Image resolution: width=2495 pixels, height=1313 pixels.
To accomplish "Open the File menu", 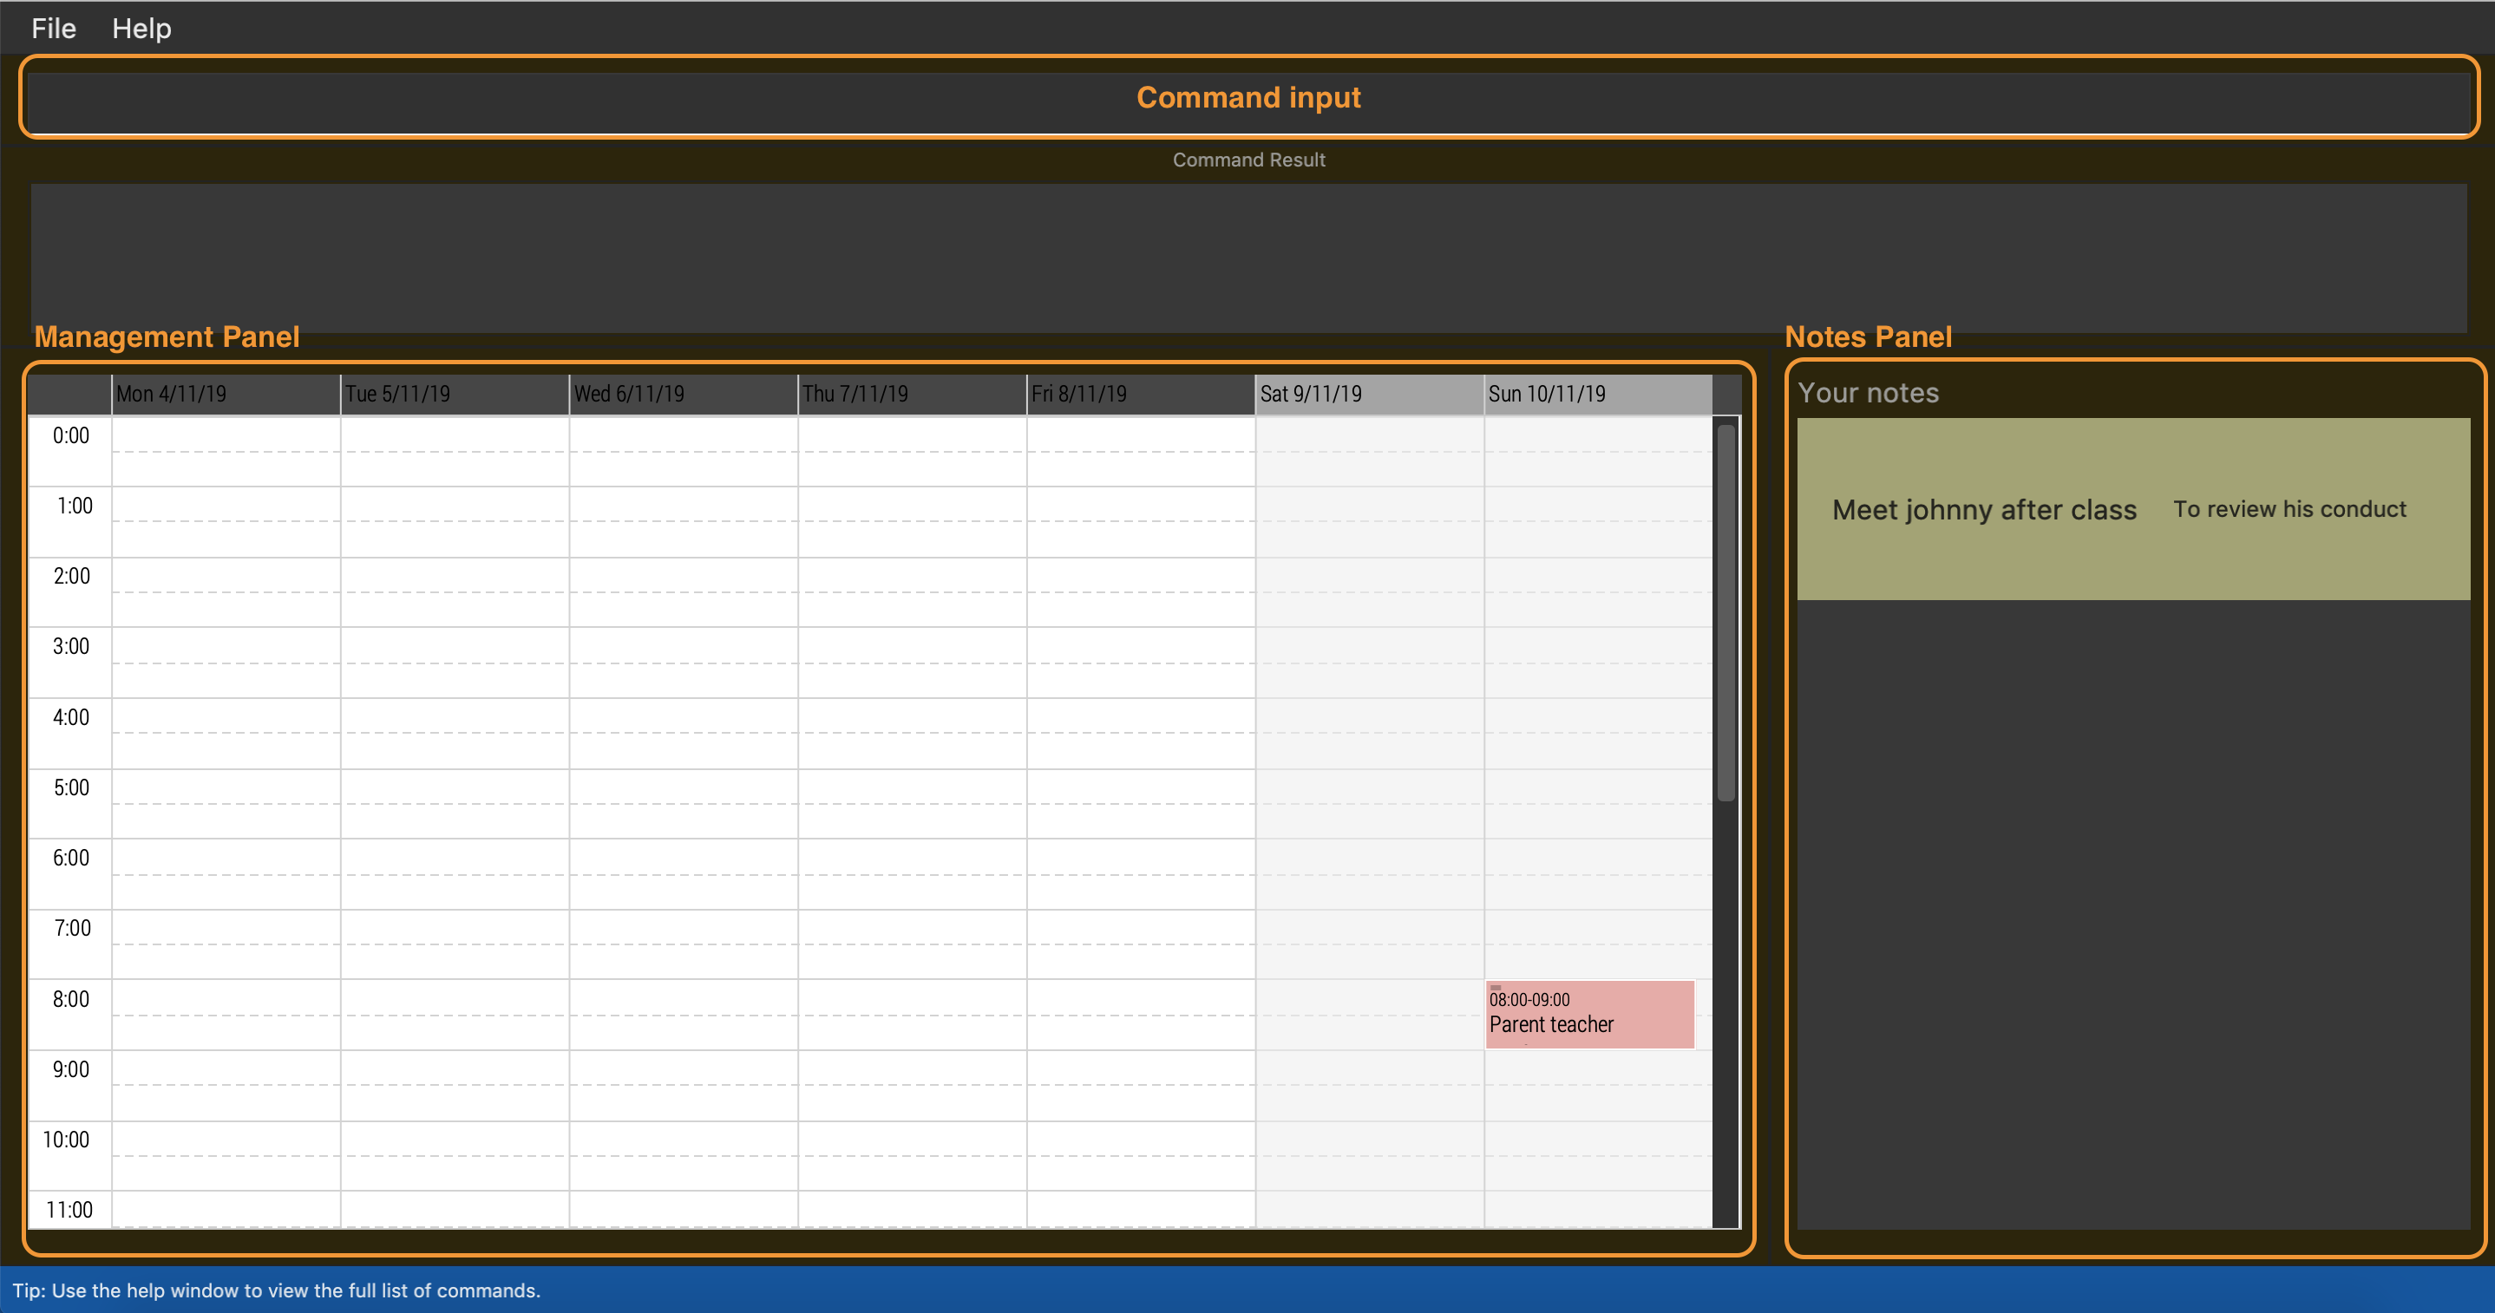I will coord(53,28).
